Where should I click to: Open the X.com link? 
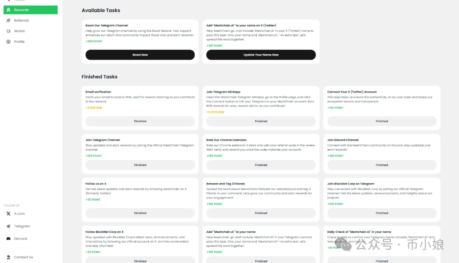[x=19, y=214]
